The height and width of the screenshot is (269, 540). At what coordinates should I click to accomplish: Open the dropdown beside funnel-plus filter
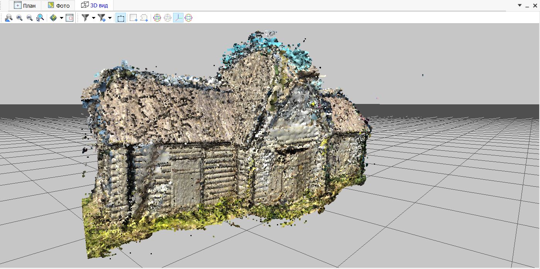[110, 18]
